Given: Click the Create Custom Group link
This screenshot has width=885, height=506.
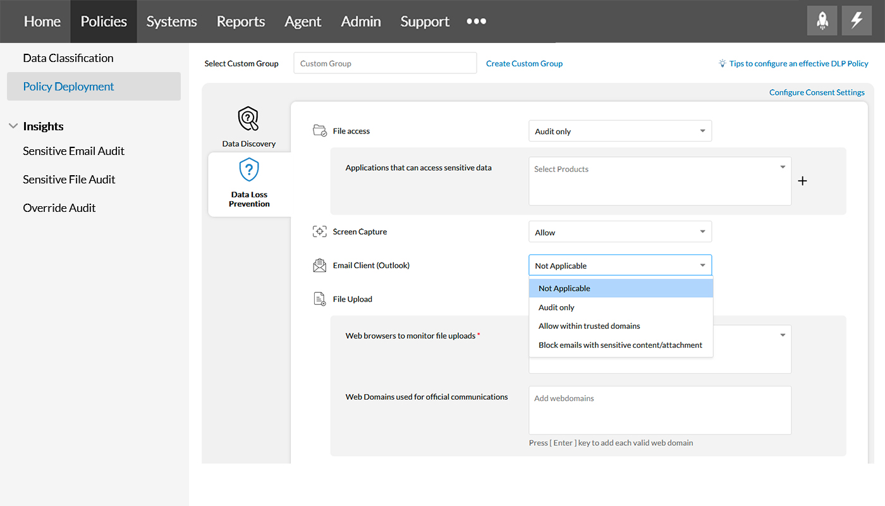Looking at the screenshot, I should click(x=524, y=63).
